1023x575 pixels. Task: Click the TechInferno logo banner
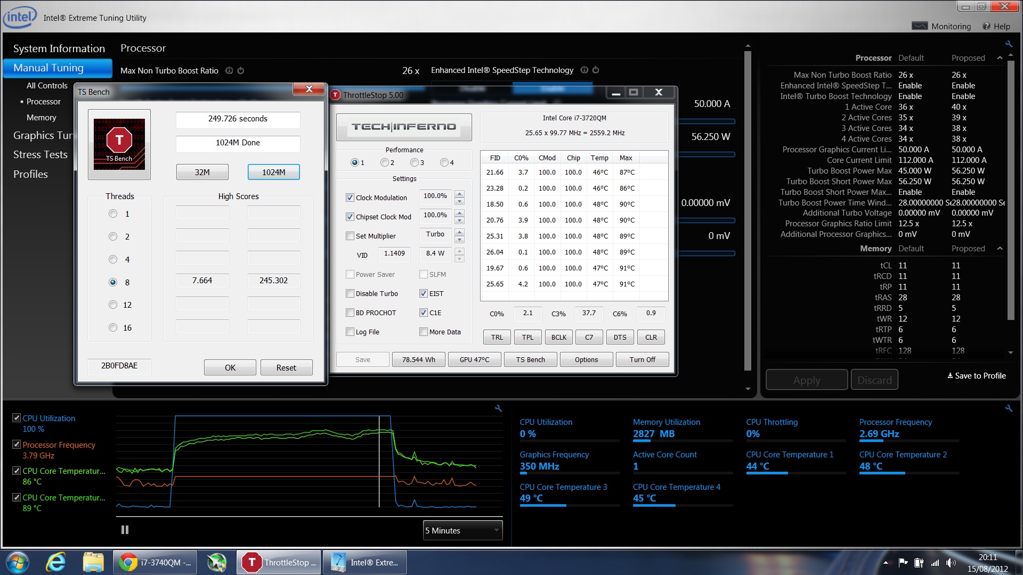[404, 127]
